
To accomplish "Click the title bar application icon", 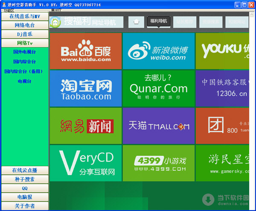I will tap(4, 5).
